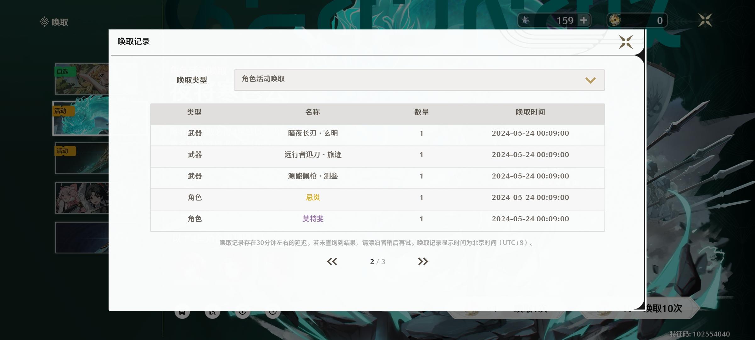Screen dimensions: 755x340
Task: Go to next page of records
Action: coord(423,261)
